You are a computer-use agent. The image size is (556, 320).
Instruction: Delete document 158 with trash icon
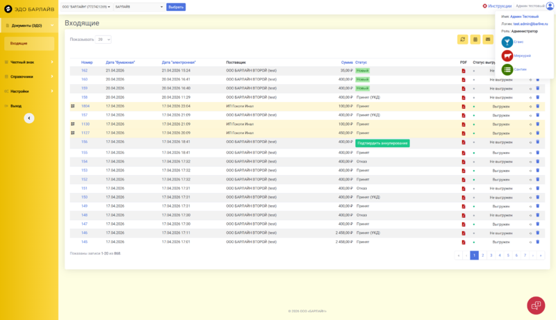point(537,97)
